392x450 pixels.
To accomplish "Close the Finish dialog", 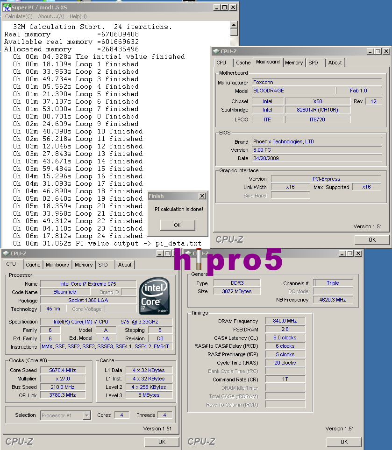I will (202, 196).
